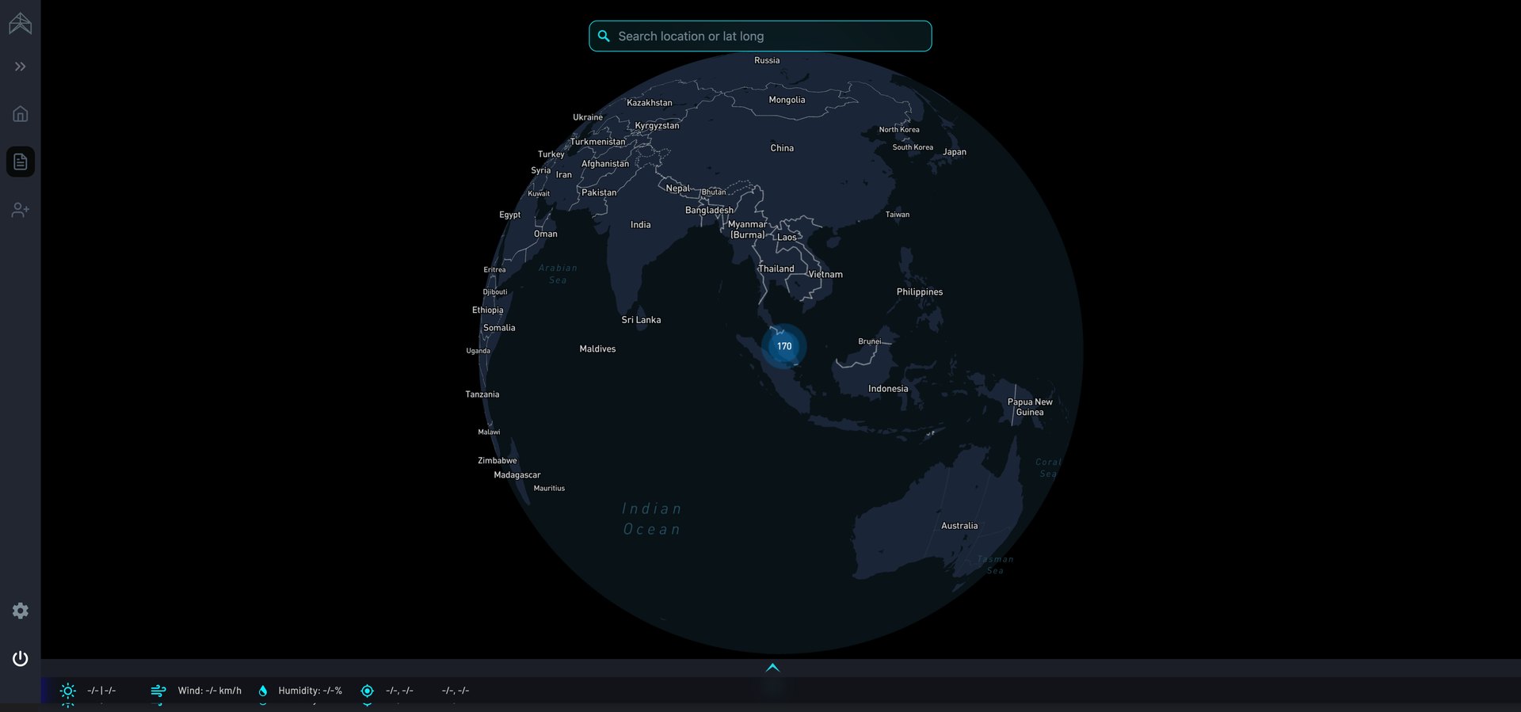Click the China label on the globe
The width and height of the screenshot is (1521, 712).
pyautogui.click(x=782, y=148)
